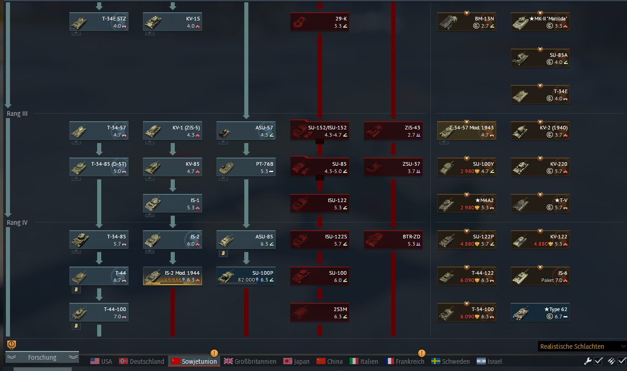Click the ammo belt icon near the last checkbox
Image resolution: width=627 pixels, height=371 pixels.
tap(611, 361)
